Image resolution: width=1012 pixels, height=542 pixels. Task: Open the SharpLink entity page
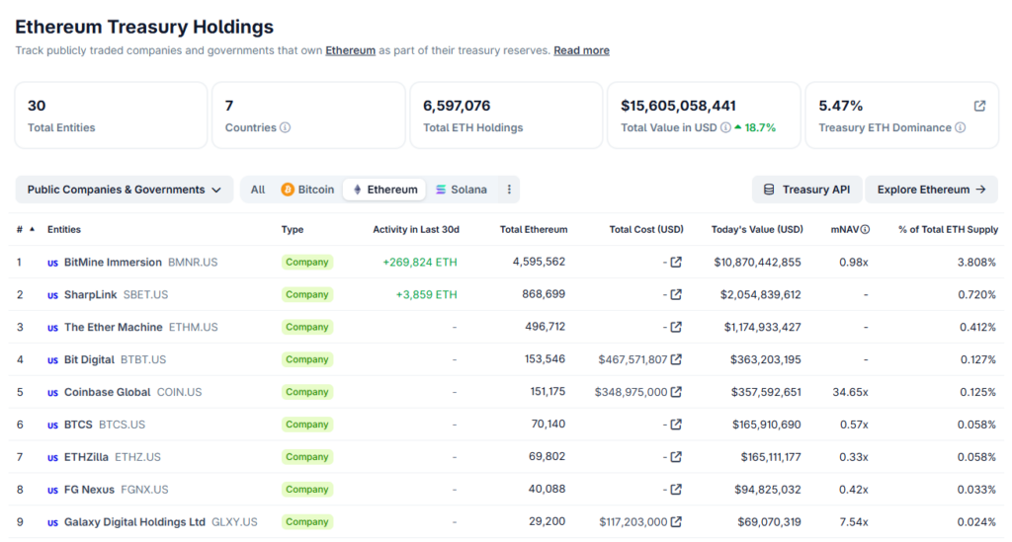[x=90, y=294]
